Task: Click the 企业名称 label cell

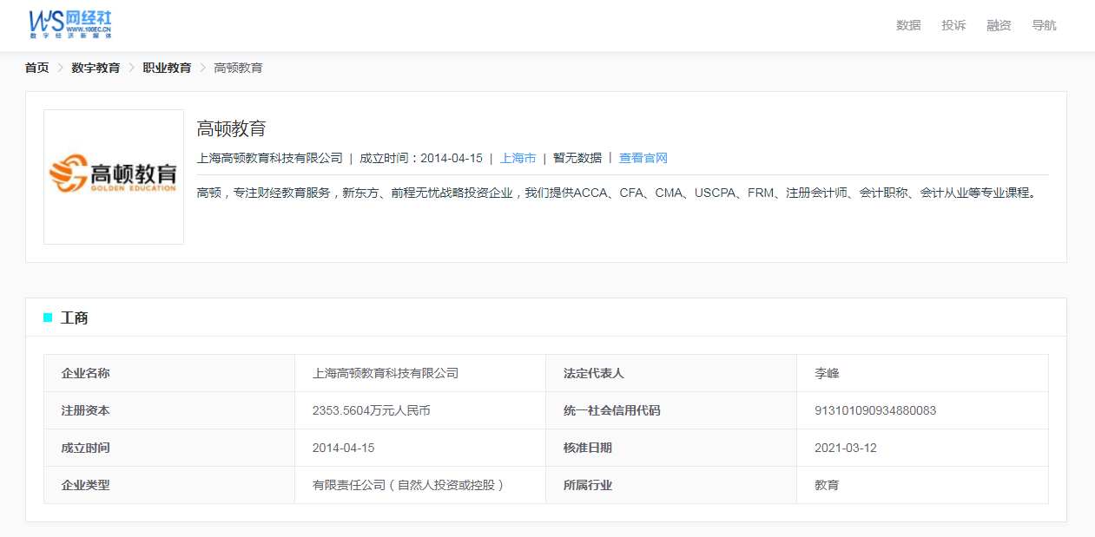Action: click(x=169, y=373)
